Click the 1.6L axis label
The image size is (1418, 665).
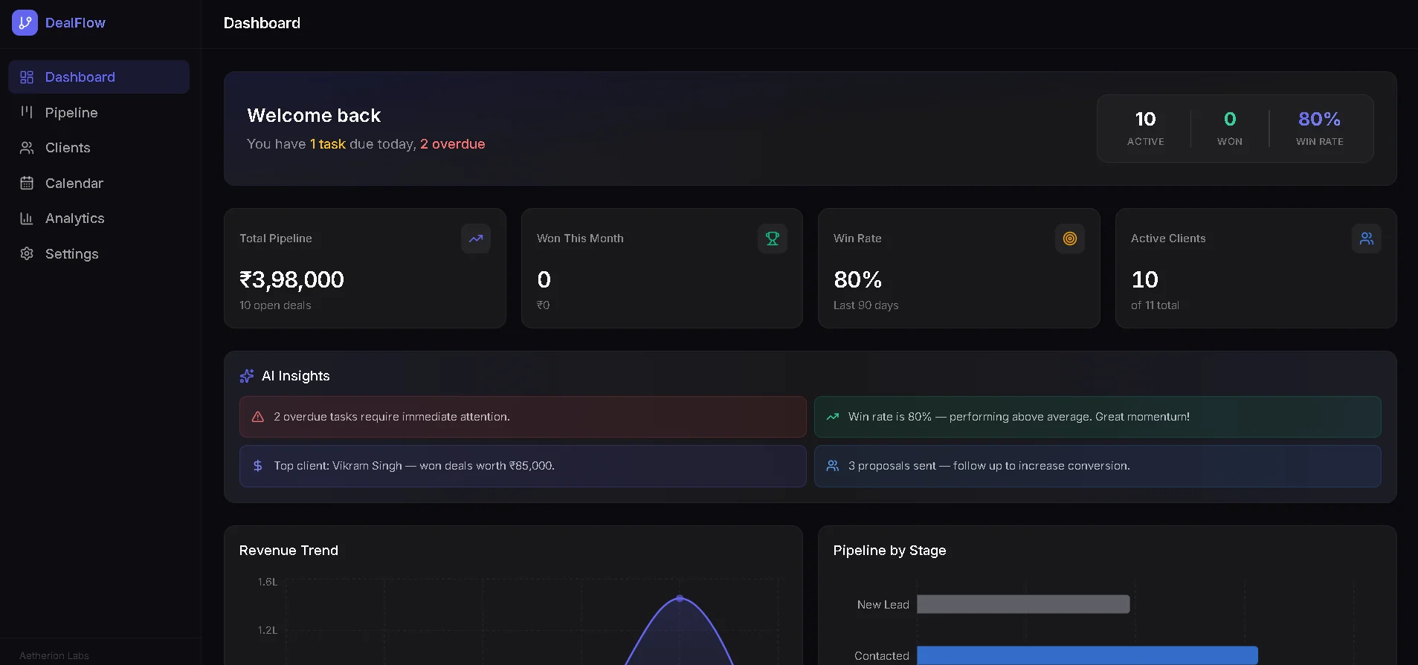pos(268,582)
